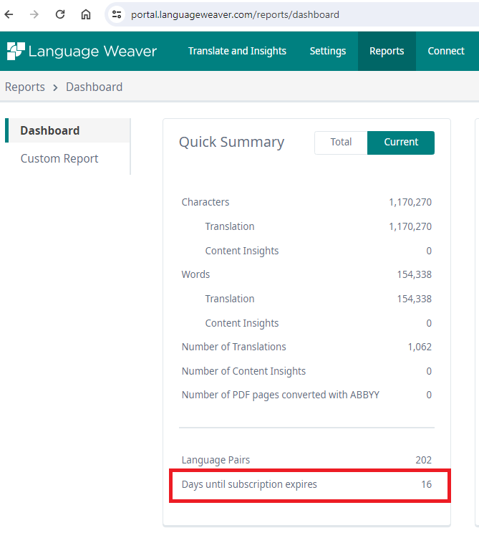This screenshot has height=548, width=479.
Task: Click Number of Translations value 1,062
Action: coord(420,347)
